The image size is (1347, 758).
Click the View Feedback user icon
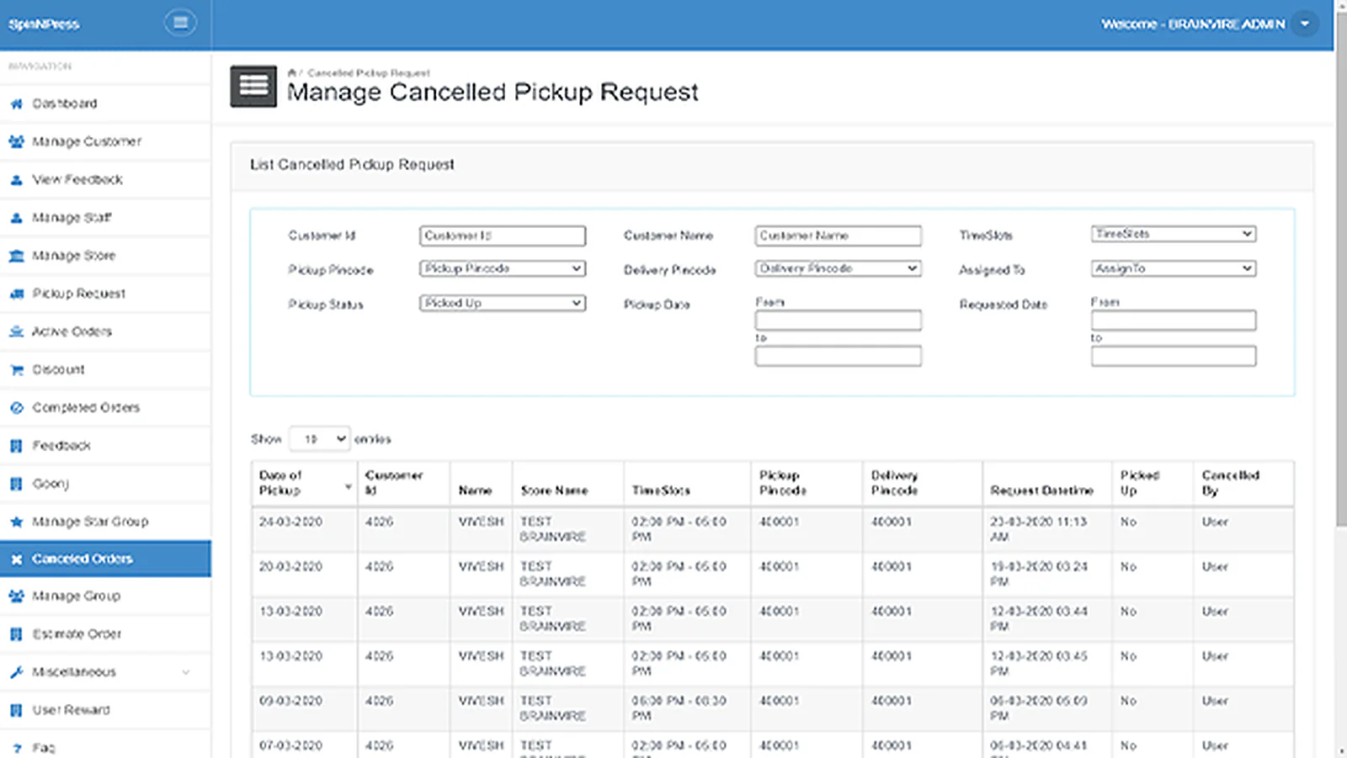(16, 179)
